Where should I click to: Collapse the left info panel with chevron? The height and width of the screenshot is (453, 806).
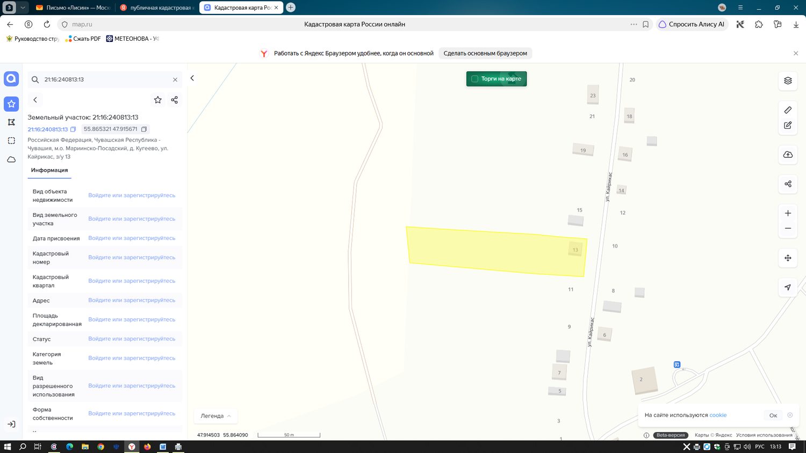tap(192, 78)
